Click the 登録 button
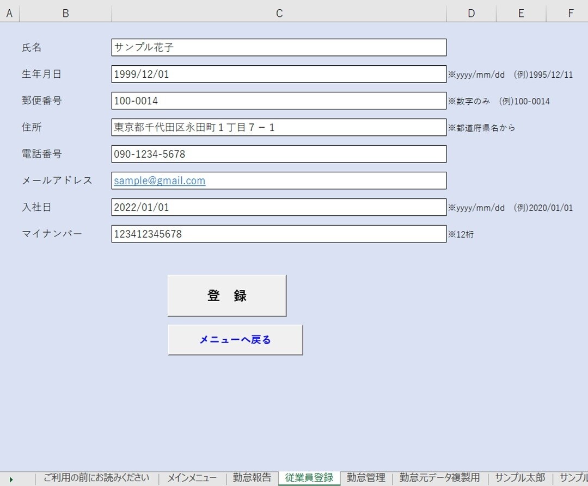 click(x=227, y=296)
